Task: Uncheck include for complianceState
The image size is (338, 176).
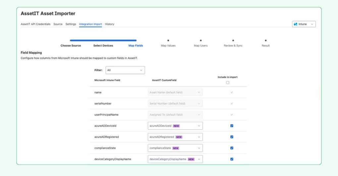Action: (x=232, y=148)
